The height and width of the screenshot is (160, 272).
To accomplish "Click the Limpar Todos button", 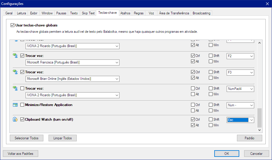I will tap(62, 138).
